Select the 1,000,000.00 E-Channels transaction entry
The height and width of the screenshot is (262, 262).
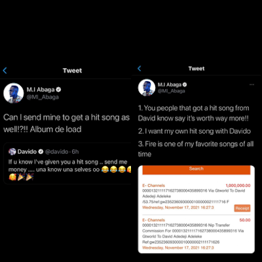click(196, 198)
